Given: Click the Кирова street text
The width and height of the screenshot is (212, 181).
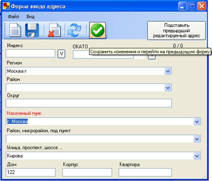Looking at the screenshot, I should click(x=15, y=156).
